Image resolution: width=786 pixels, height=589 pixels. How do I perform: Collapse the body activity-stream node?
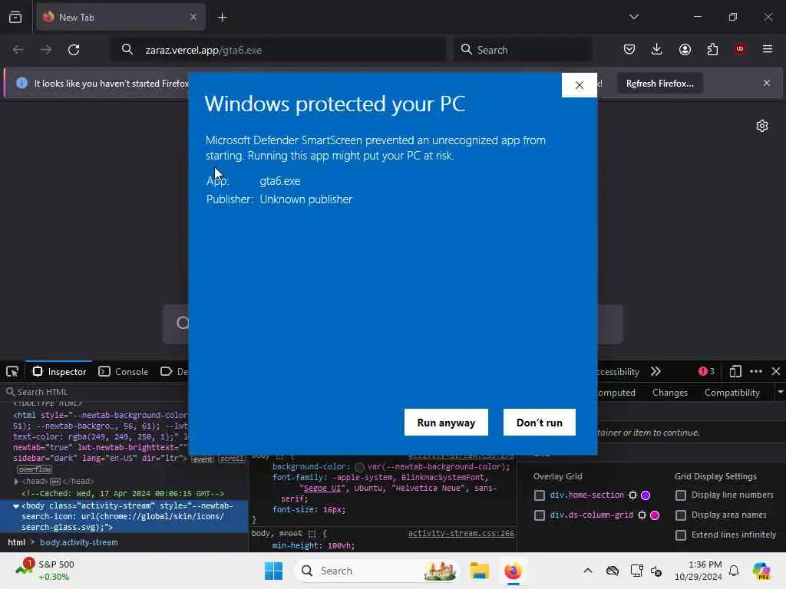click(16, 506)
